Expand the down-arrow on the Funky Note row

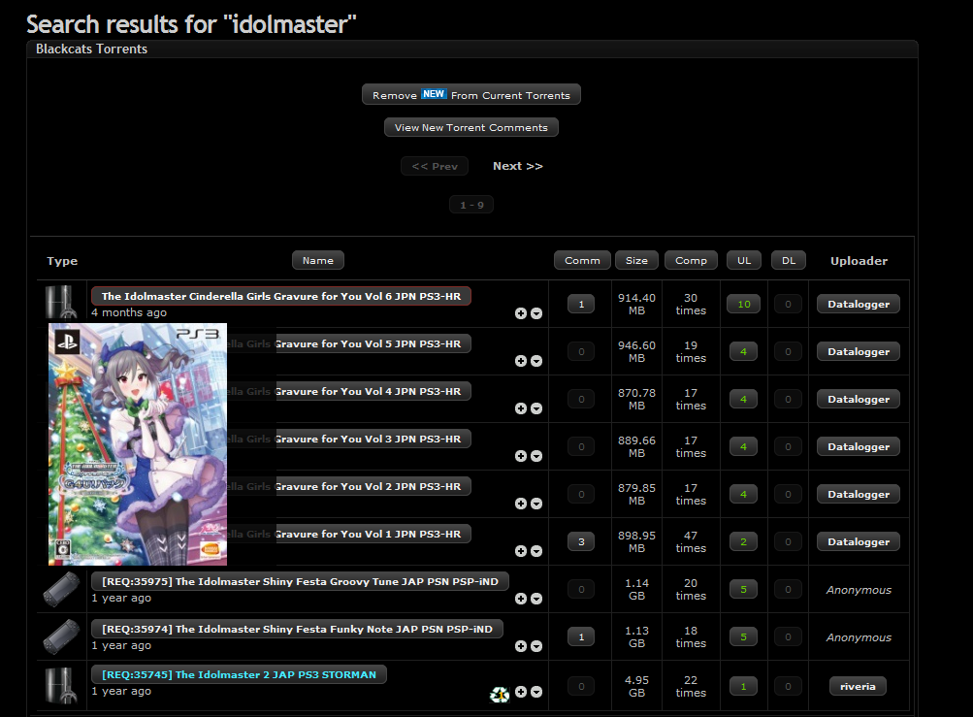[536, 646]
